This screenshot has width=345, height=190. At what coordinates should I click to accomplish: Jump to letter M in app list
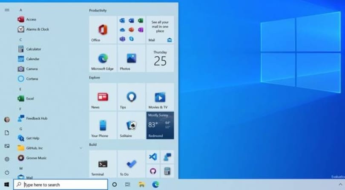[21, 168]
